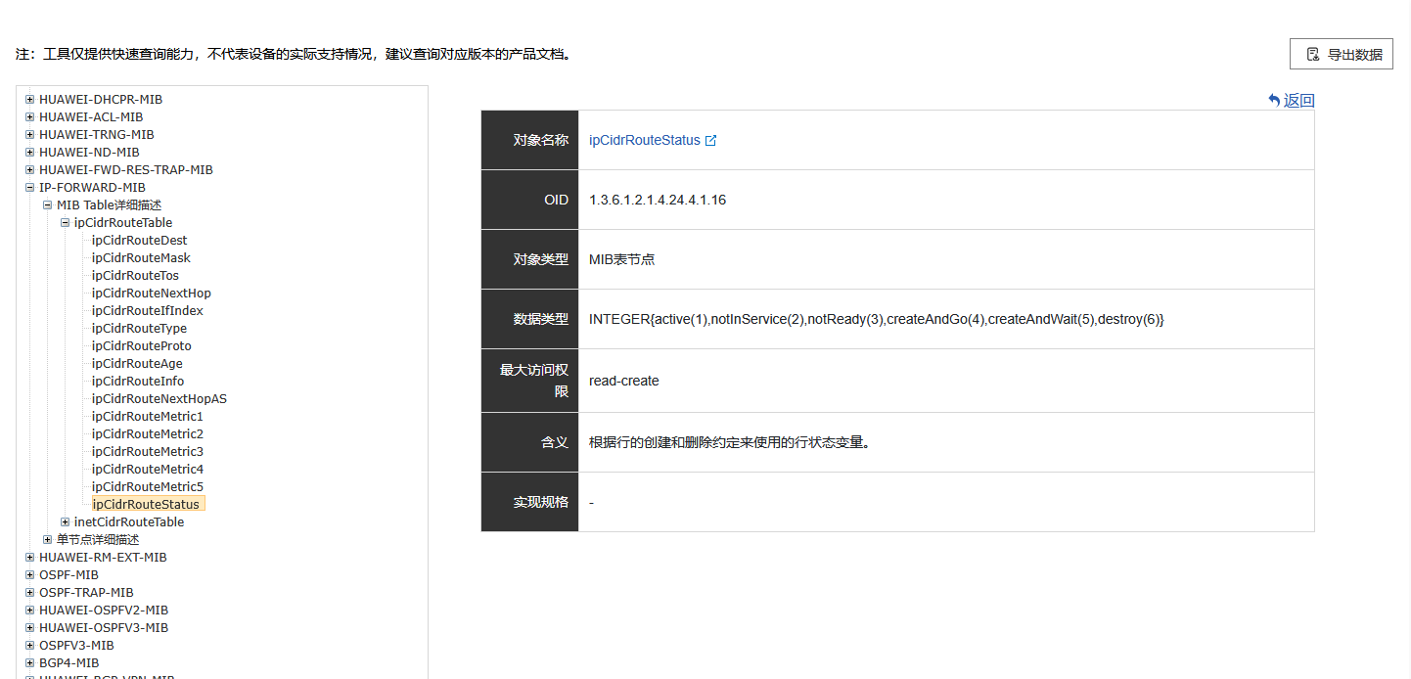This screenshot has width=1411, height=679.
Task: Click the 含义 description text
Action: pyautogui.click(x=730, y=443)
